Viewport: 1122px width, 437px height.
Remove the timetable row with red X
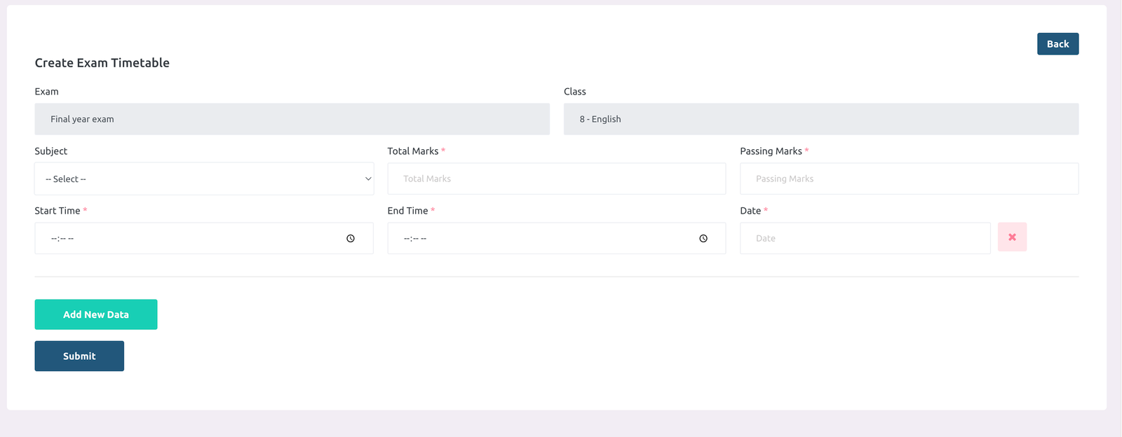(1012, 237)
